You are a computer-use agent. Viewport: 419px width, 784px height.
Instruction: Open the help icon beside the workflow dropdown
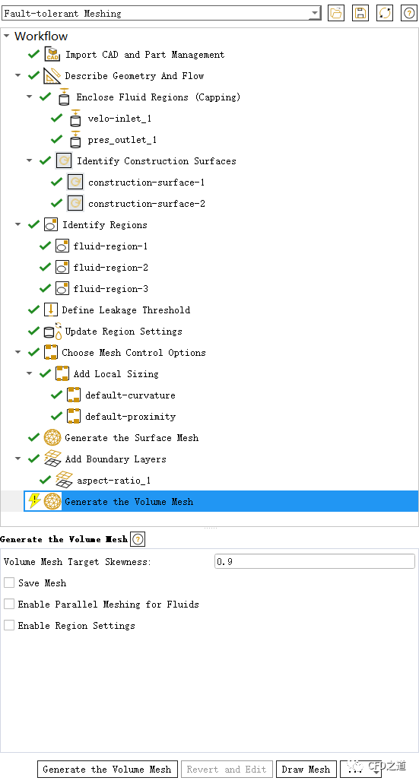[408, 13]
